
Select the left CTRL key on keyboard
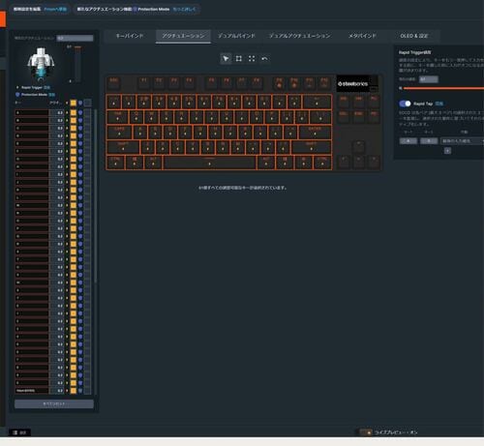115,163
